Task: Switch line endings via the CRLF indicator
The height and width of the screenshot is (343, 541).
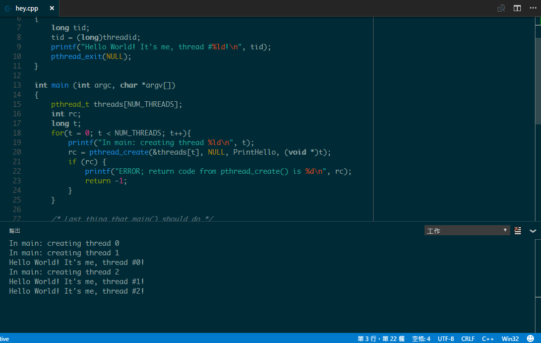Action: click(x=467, y=338)
